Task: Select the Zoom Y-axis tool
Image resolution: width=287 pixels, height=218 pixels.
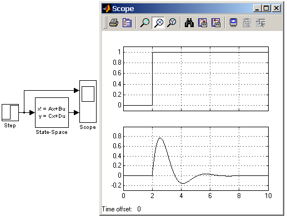Action: 172,23
